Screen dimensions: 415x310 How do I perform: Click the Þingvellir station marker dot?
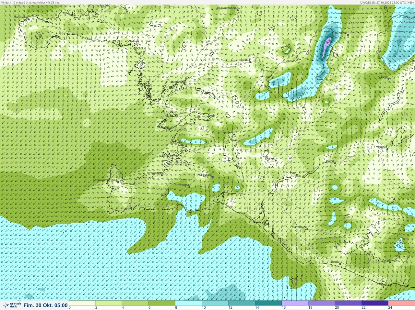click(234, 135)
